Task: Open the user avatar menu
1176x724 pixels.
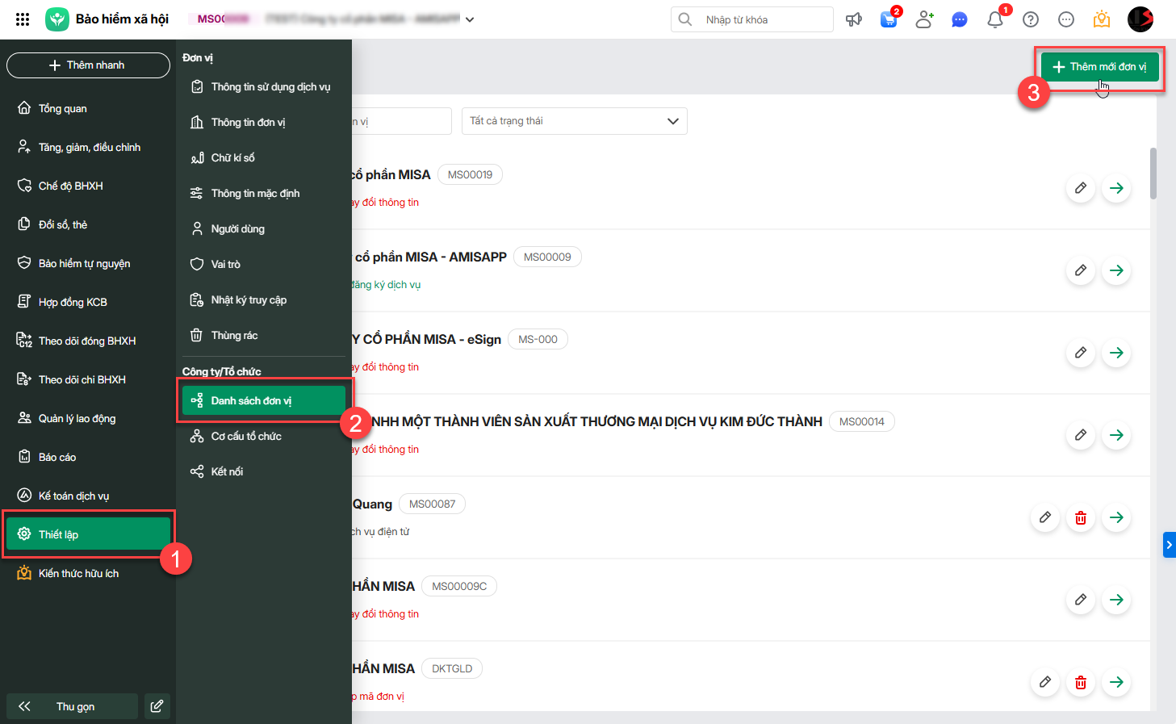Action: pyautogui.click(x=1140, y=19)
